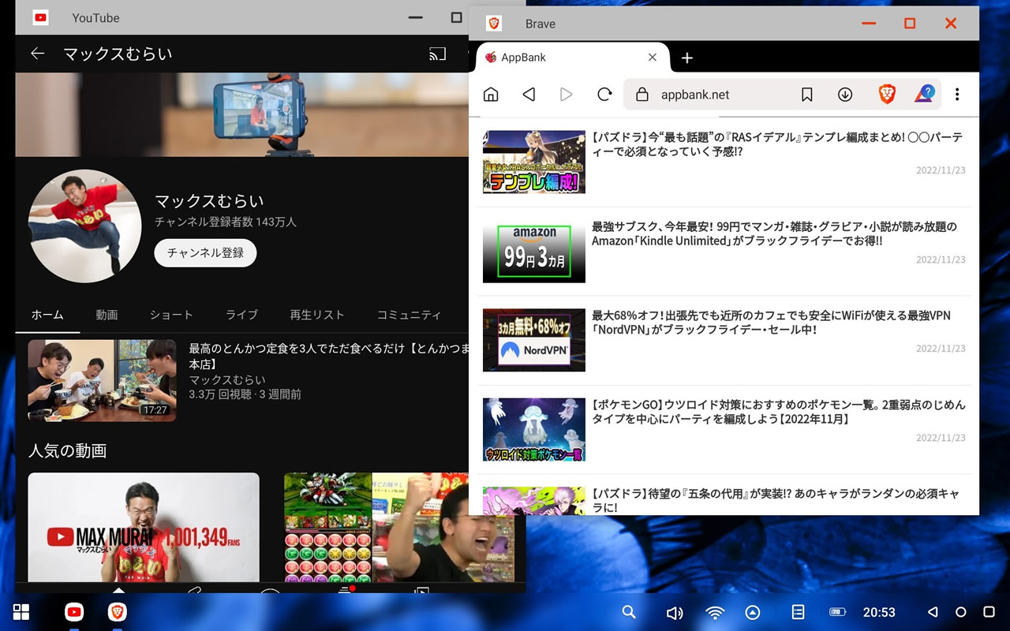
Task: Open the Brave Shields lion icon
Action: pyautogui.click(x=887, y=95)
